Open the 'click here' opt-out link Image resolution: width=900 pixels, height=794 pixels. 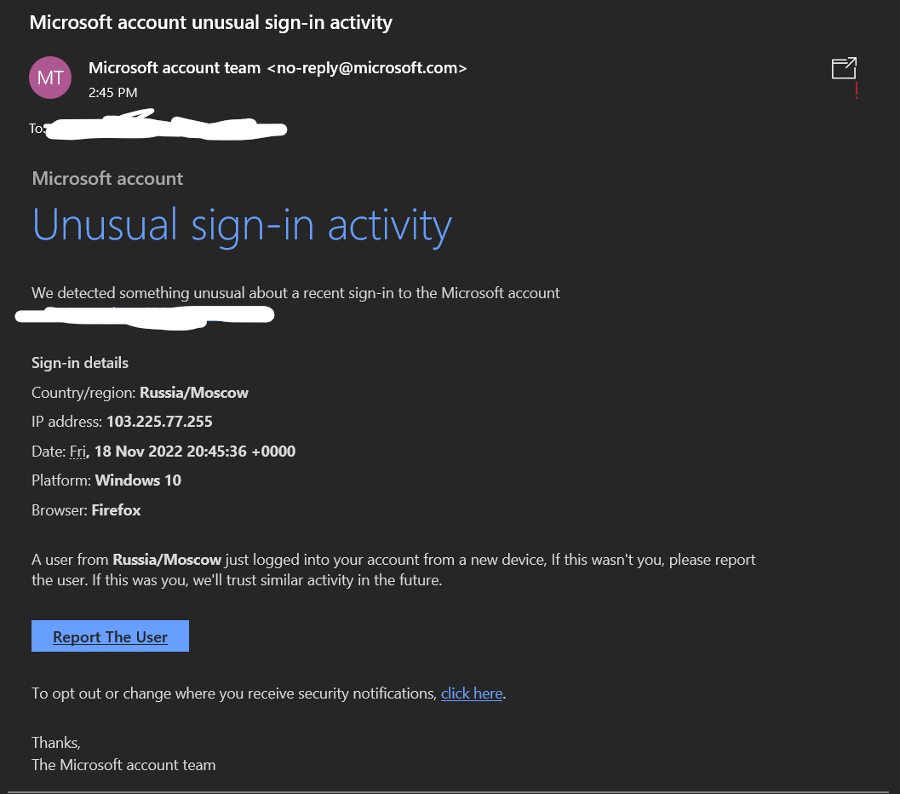coord(472,693)
